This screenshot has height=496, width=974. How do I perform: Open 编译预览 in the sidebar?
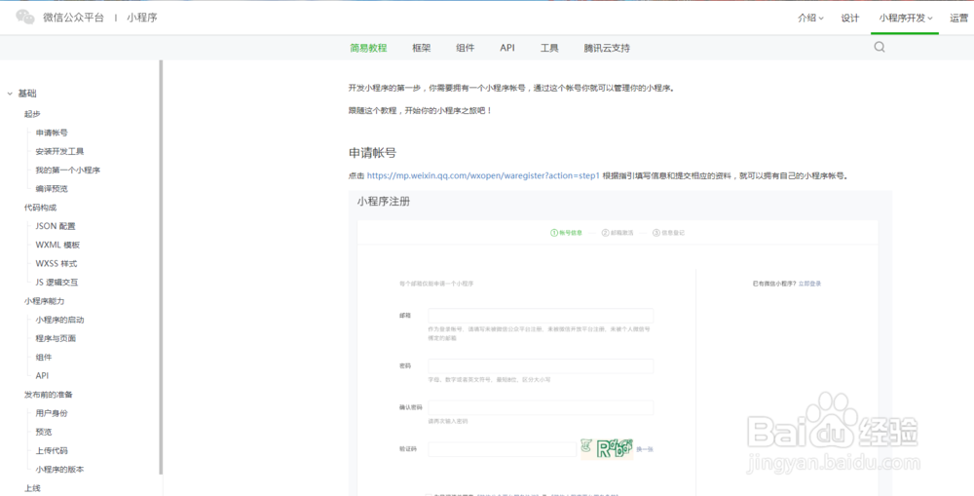tap(52, 188)
